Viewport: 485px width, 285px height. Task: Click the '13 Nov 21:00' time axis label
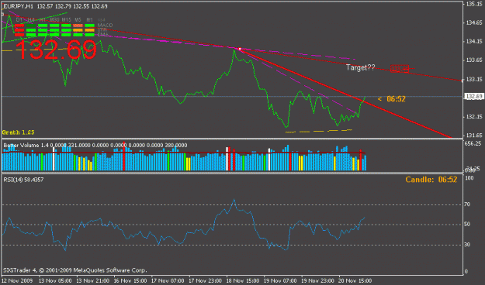[x=92, y=280]
